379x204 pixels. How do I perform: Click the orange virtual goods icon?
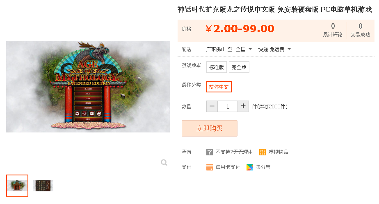click(x=262, y=152)
